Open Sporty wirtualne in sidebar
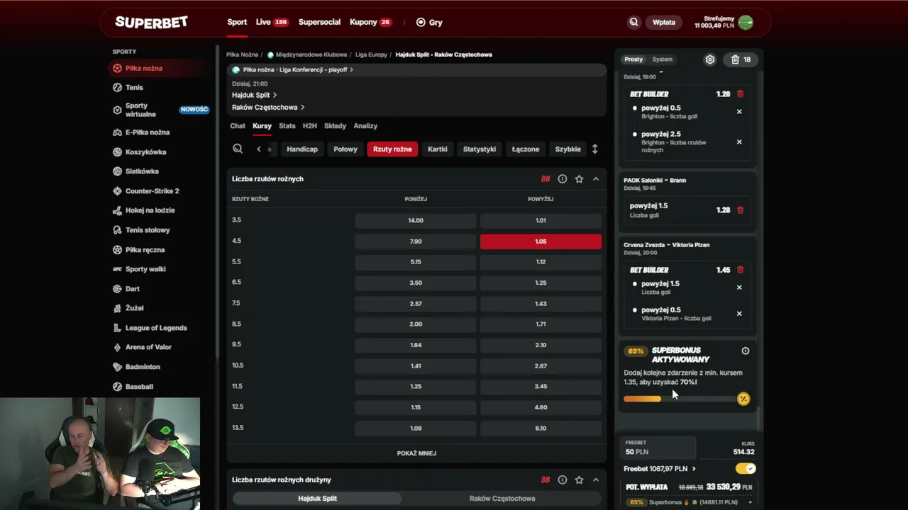Image resolution: width=908 pixels, height=510 pixels. point(160,110)
